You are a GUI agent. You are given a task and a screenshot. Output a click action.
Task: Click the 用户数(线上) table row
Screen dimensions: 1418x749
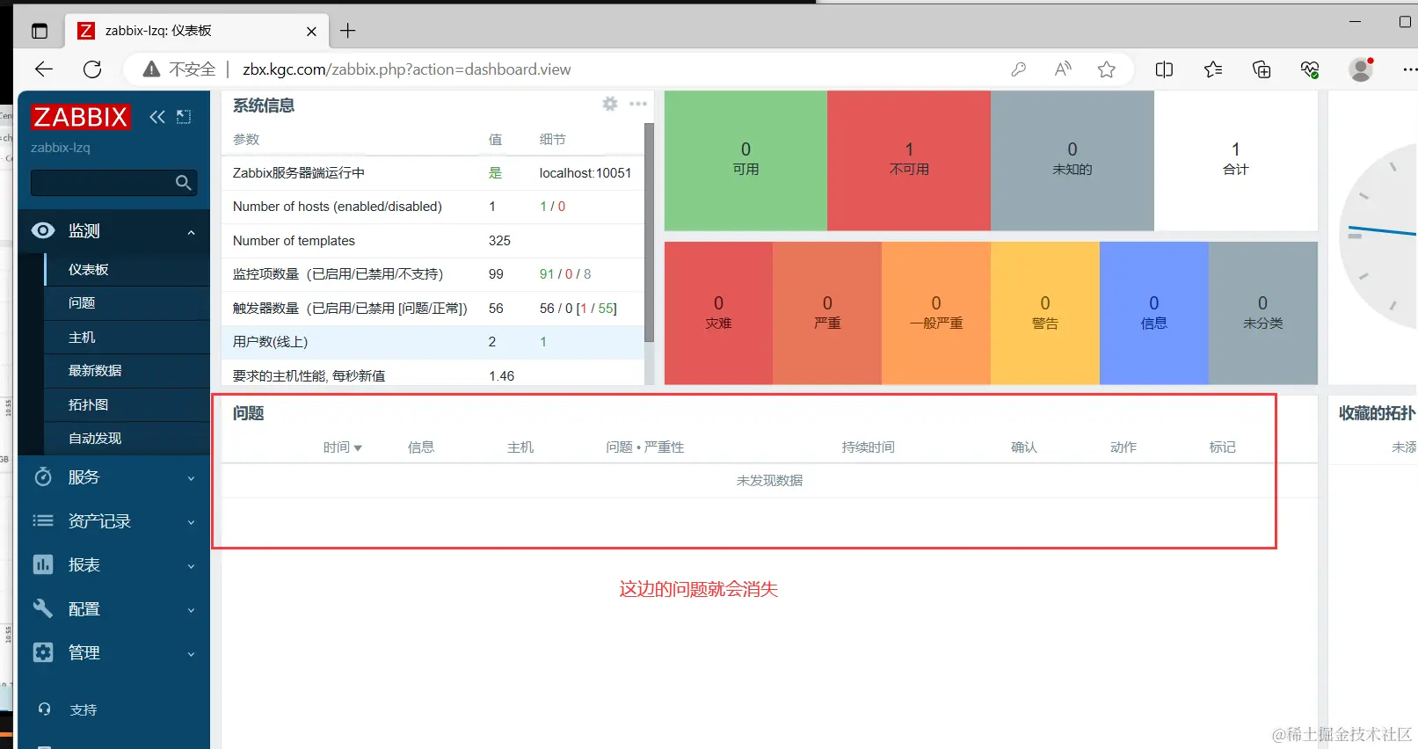pyautogui.click(x=433, y=342)
